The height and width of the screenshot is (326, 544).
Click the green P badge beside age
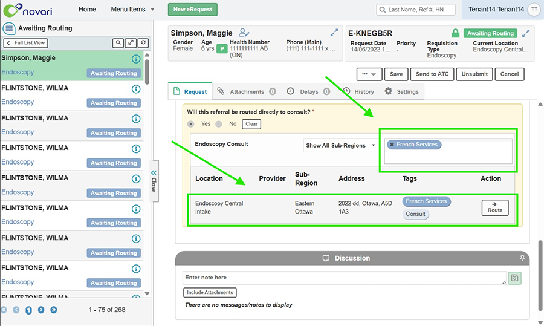coord(222,48)
